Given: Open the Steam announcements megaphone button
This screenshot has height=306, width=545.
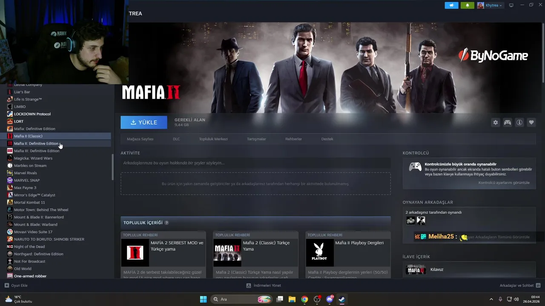Looking at the screenshot, I should pyautogui.click(x=452, y=5).
